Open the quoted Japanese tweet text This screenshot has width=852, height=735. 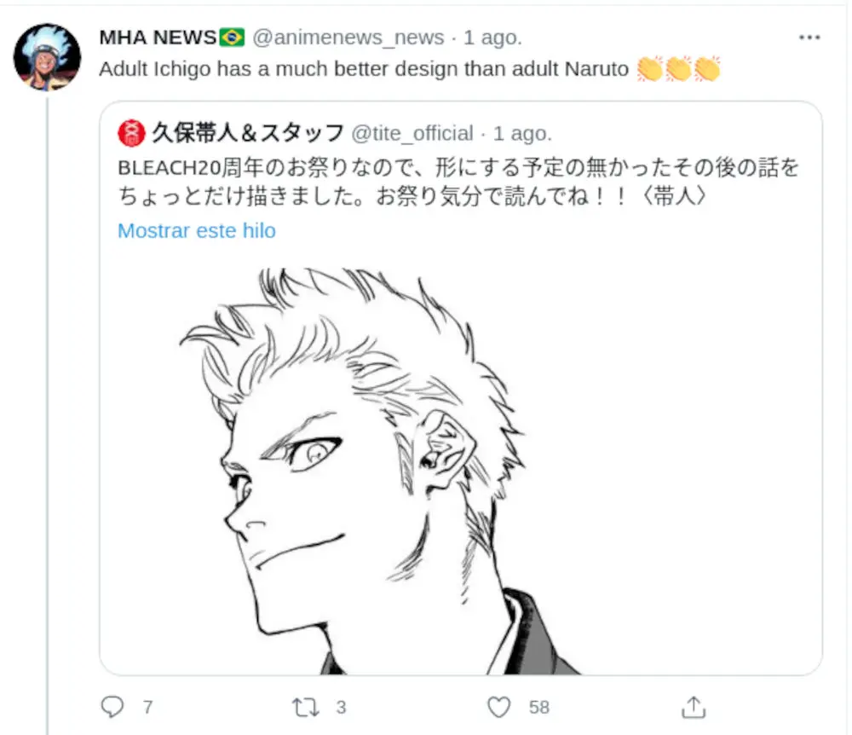point(458,182)
